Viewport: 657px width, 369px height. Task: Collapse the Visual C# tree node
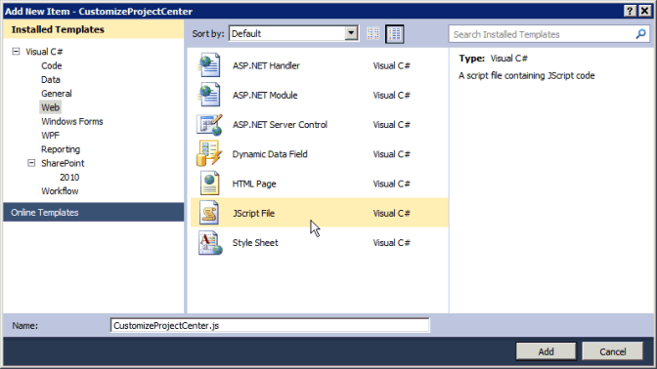(x=16, y=52)
